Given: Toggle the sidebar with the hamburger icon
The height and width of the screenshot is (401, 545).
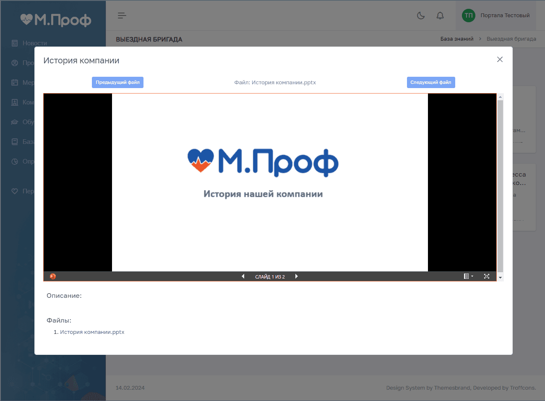Looking at the screenshot, I should [x=122, y=15].
